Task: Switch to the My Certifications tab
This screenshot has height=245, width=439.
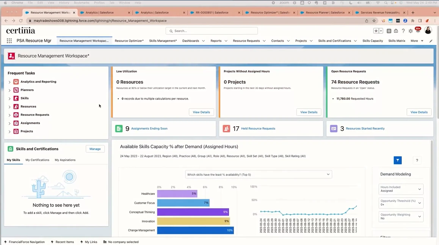Action: pos(37,160)
